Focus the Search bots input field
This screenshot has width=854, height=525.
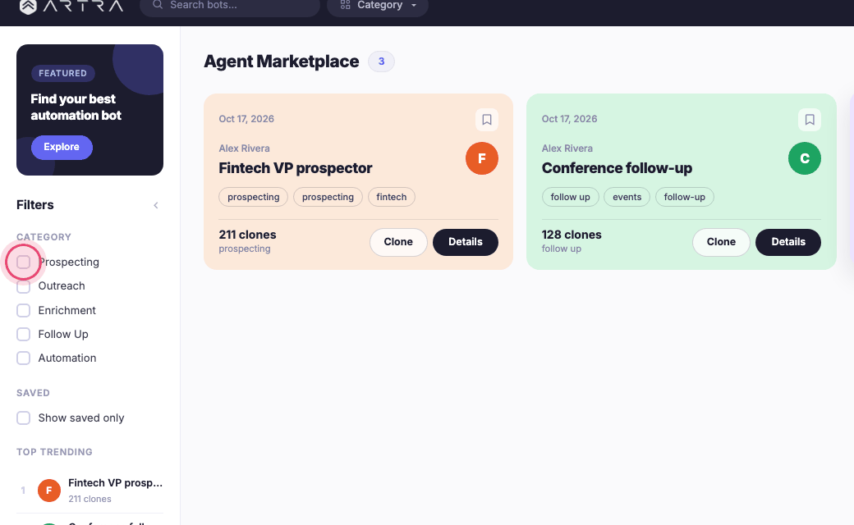[230, 6]
